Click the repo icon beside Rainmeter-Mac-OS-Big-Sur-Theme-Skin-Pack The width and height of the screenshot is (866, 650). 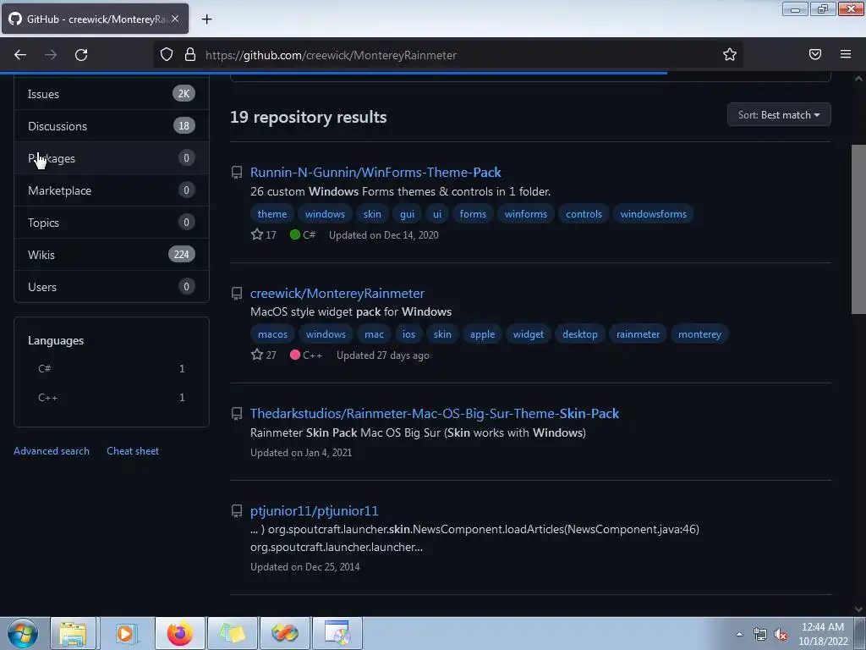pos(237,413)
